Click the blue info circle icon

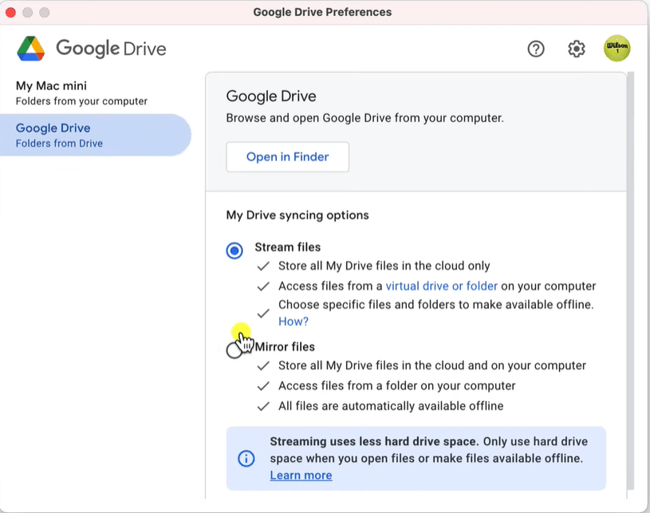(246, 459)
